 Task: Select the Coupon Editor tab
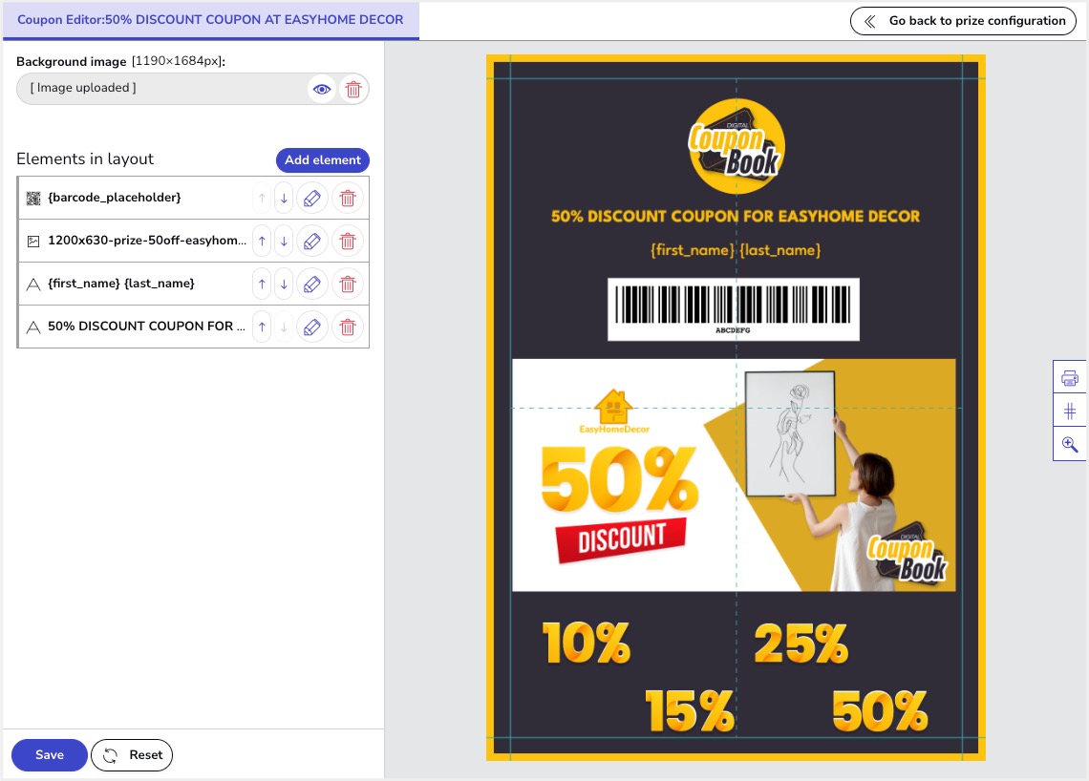coord(210,20)
